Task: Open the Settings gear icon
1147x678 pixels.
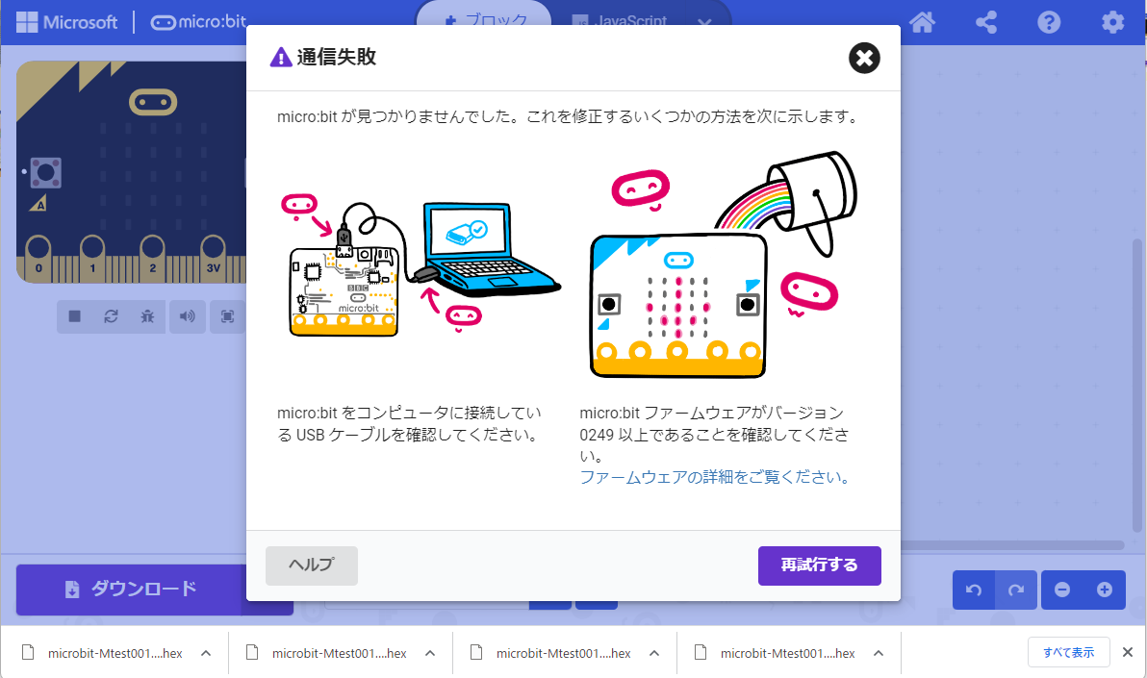Action: (x=1112, y=22)
